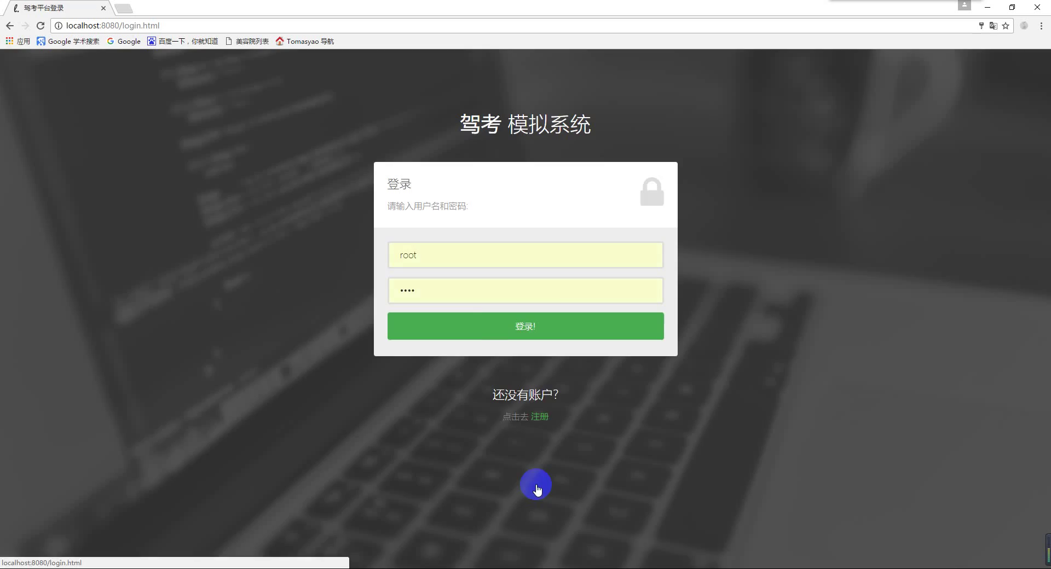
Task: Open 美容院列表 bookmark
Action: coord(247,41)
